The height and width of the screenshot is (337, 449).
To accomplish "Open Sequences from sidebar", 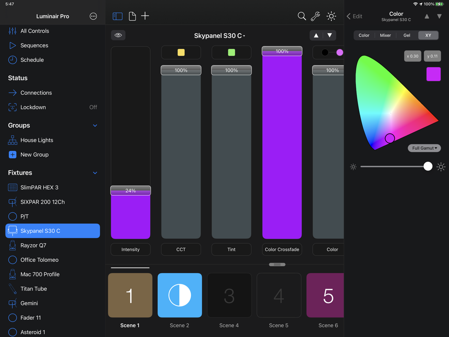I will coord(53,45).
